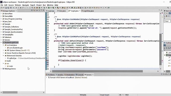Viewport: 171px width, 96px height.
Task: Open the Package Explorer view menu
Action: coord(39,10)
